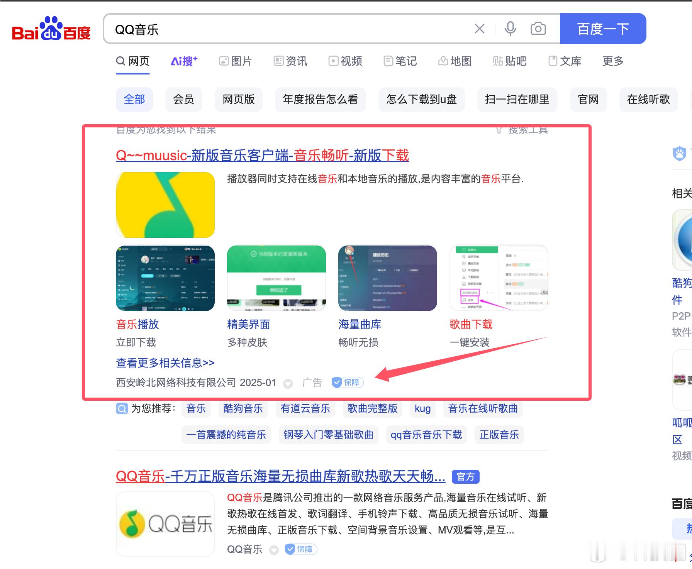
Task: Click the yellow green music note thumbnail
Action: [165, 205]
